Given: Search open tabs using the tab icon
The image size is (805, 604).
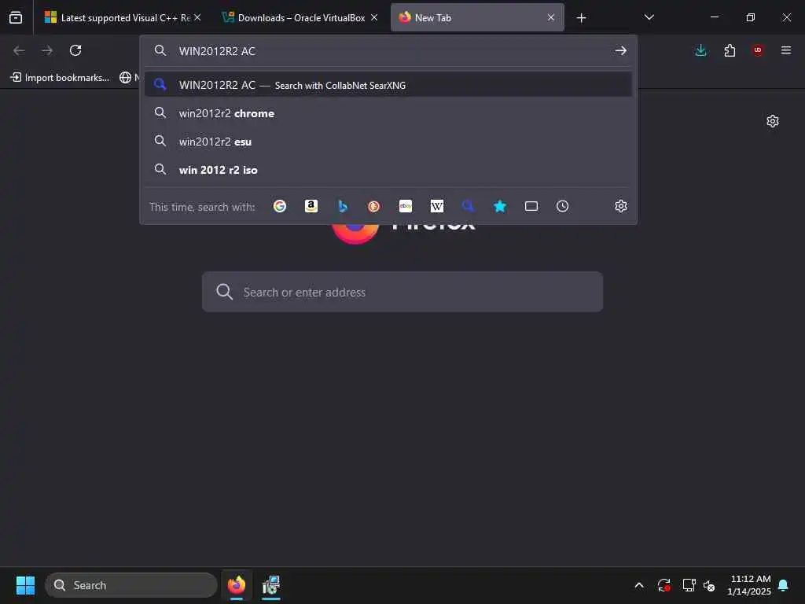Looking at the screenshot, I should [x=531, y=206].
